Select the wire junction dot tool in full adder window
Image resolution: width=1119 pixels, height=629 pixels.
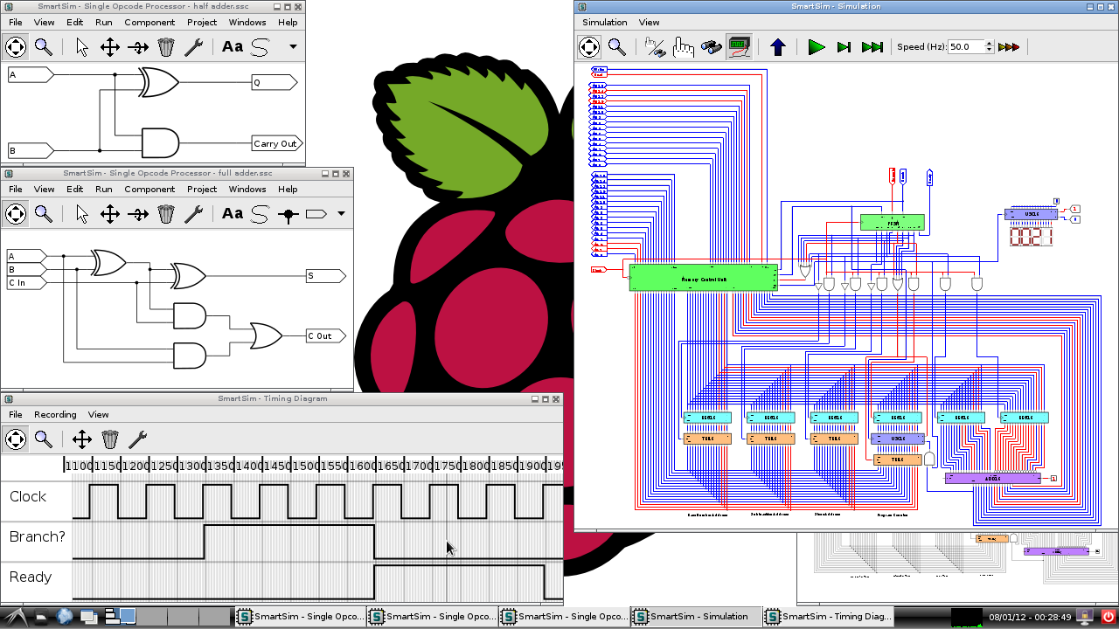click(288, 213)
